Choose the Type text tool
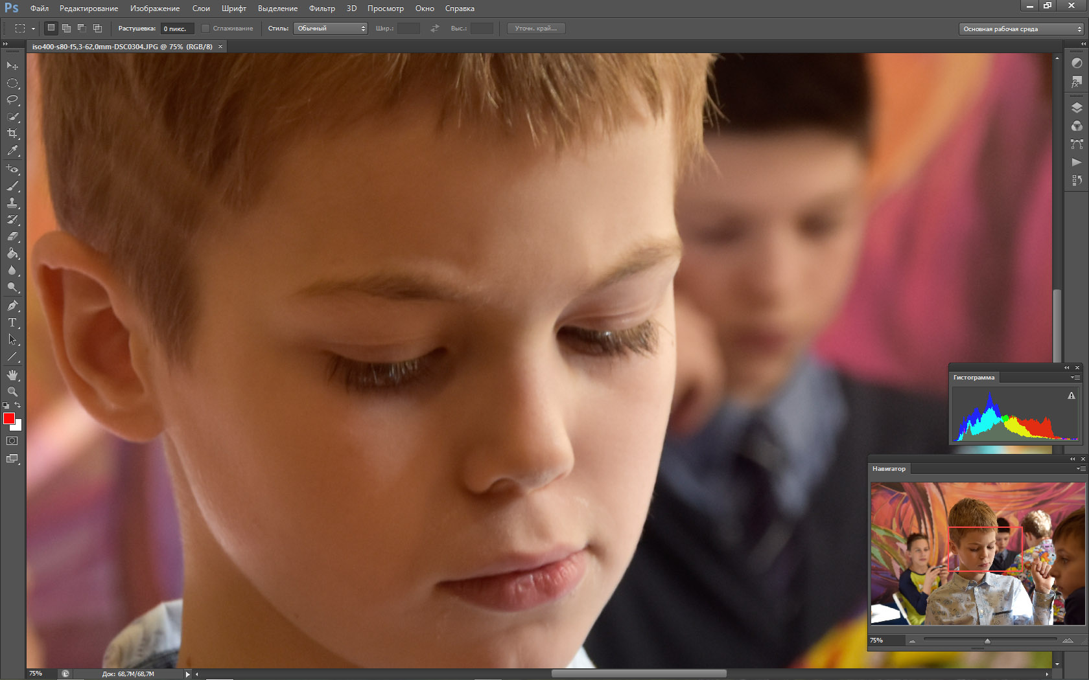1089x680 pixels. (12, 323)
